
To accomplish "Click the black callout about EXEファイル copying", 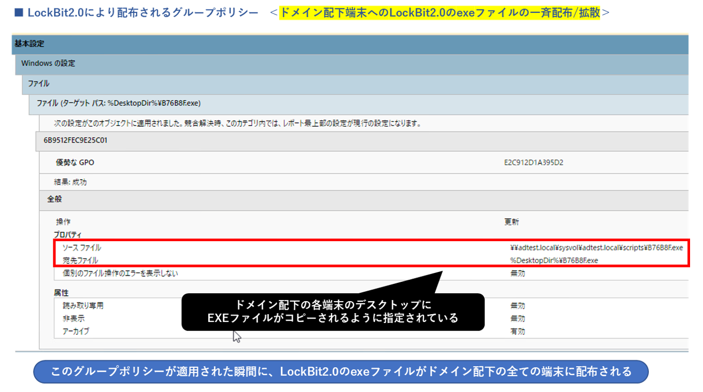I will (x=332, y=312).
